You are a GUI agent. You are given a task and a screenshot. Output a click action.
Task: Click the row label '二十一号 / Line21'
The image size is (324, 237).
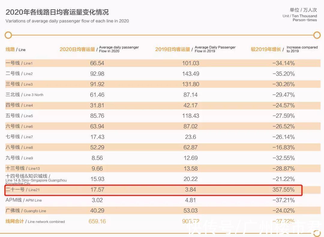click(22, 190)
